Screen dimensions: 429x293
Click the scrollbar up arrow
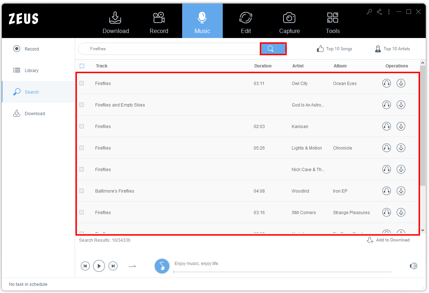pyautogui.click(x=423, y=63)
